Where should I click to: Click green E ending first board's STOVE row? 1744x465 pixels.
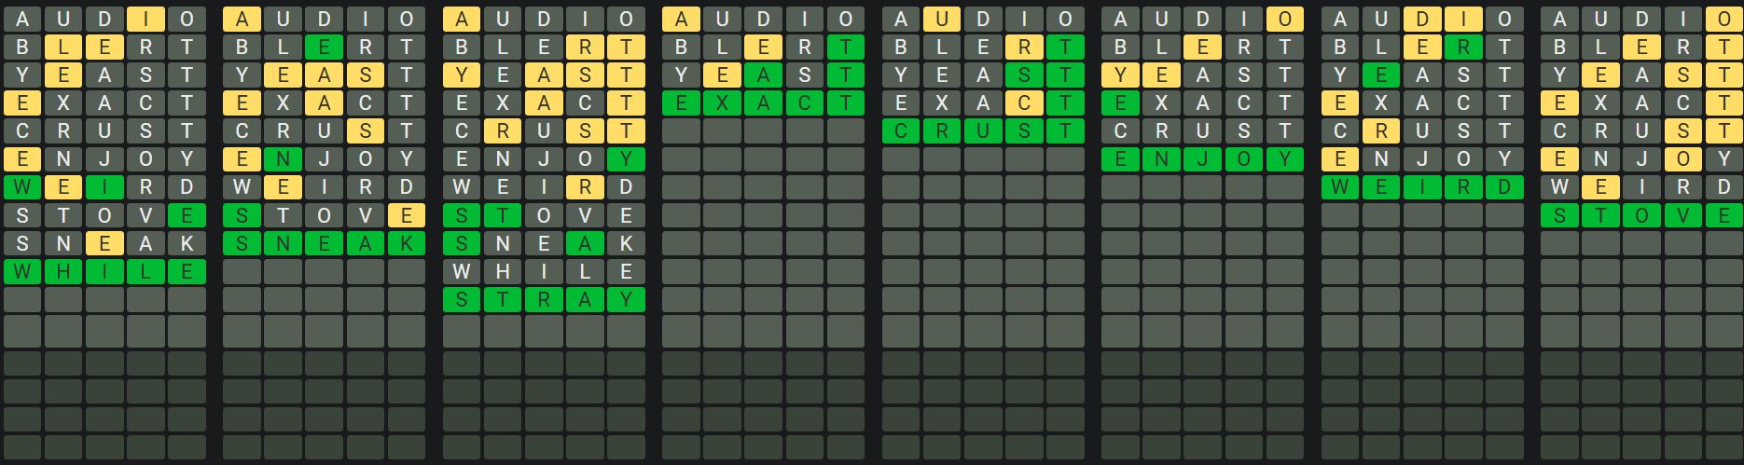coord(187,216)
